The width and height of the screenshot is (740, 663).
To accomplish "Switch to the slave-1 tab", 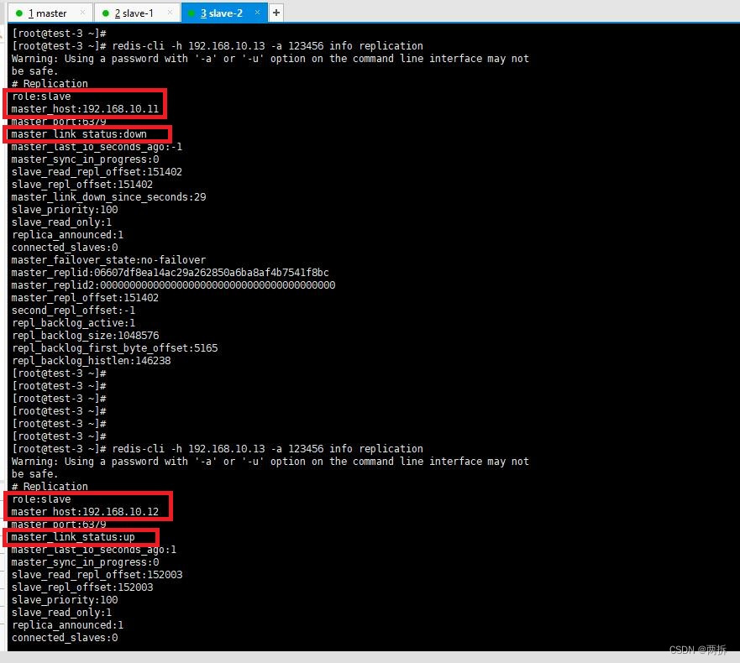I will (x=136, y=13).
